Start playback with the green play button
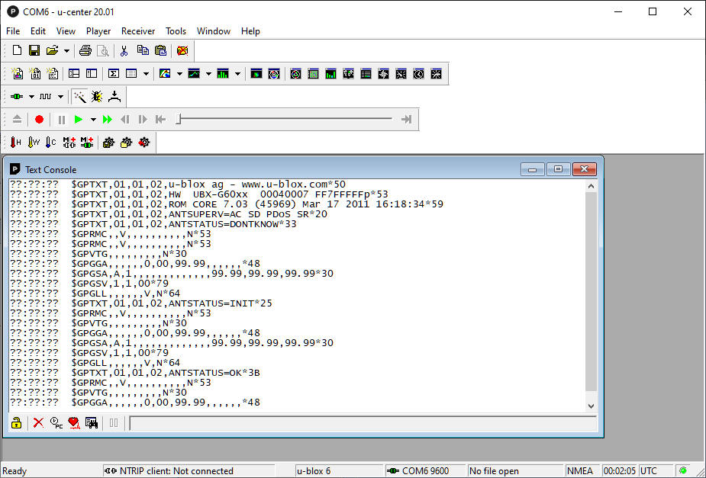The width and height of the screenshot is (706, 478). point(79,119)
